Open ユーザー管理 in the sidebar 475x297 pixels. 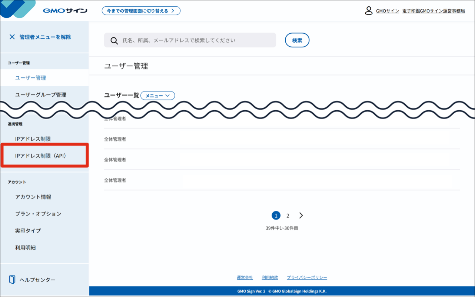pos(30,78)
